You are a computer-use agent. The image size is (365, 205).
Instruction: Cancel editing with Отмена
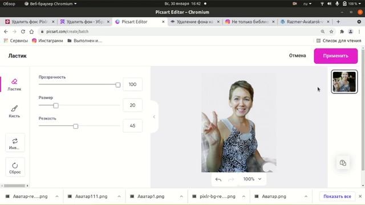[x=297, y=56]
